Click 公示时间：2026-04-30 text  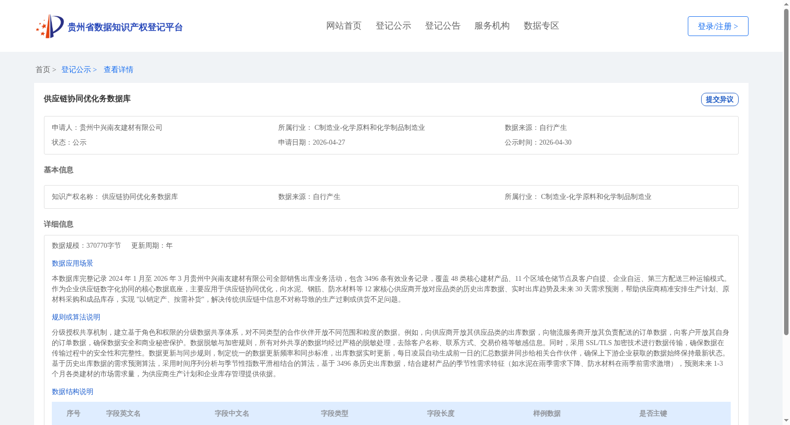coord(538,142)
